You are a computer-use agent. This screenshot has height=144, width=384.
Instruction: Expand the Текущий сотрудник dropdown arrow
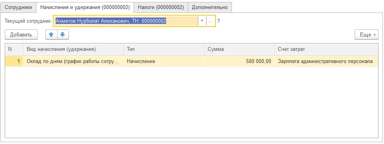click(202, 21)
